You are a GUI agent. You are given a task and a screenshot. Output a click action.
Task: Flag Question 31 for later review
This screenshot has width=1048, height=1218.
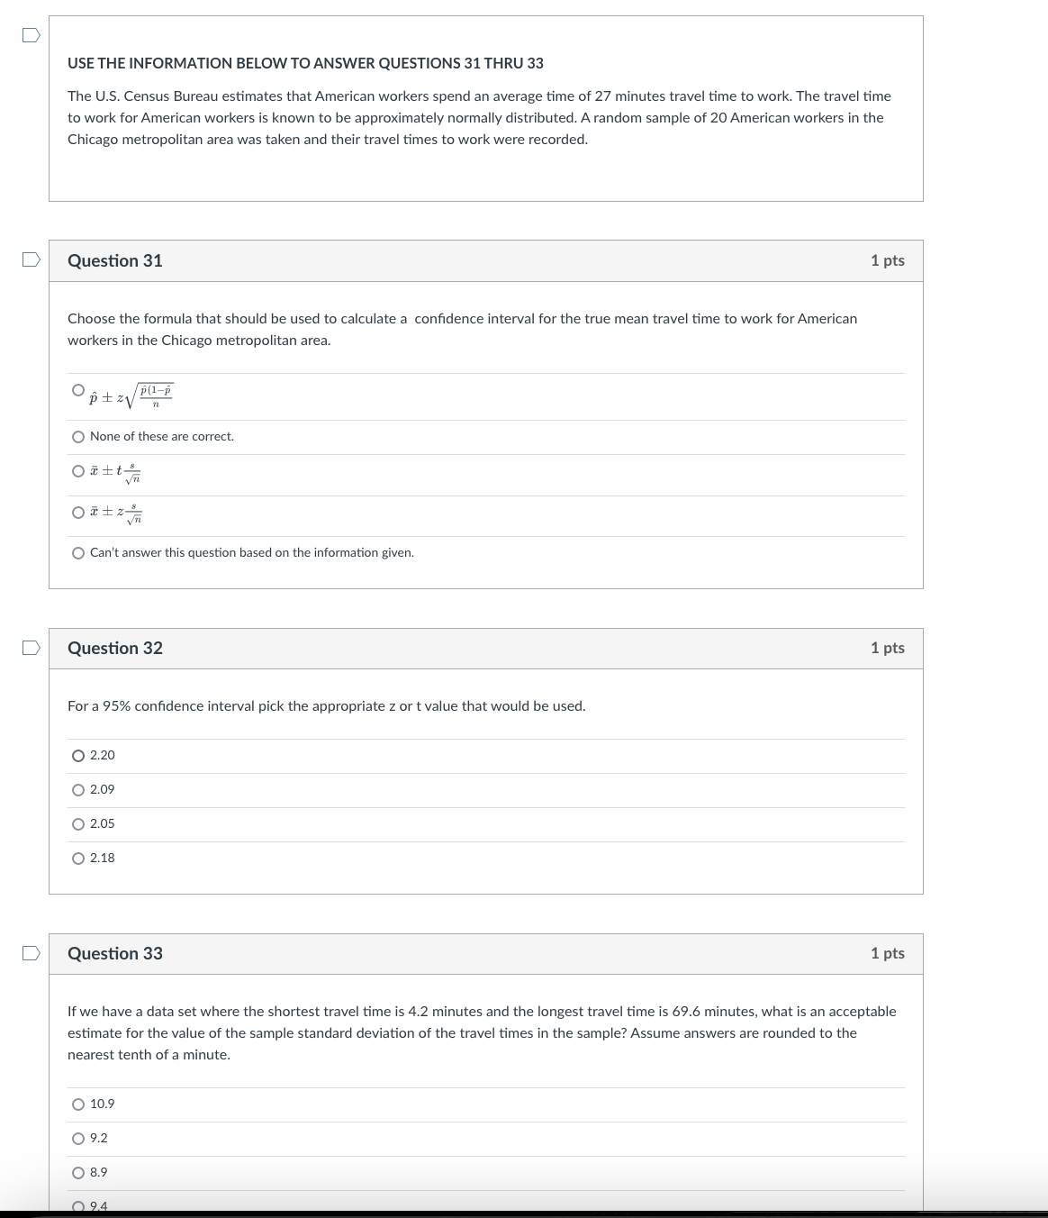[x=30, y=260]
